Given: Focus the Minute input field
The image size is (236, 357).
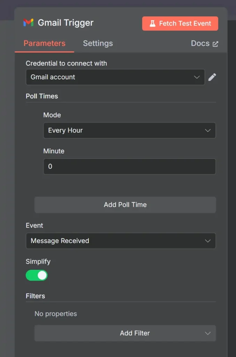Looking at the screenshot, I should (129, 167).
